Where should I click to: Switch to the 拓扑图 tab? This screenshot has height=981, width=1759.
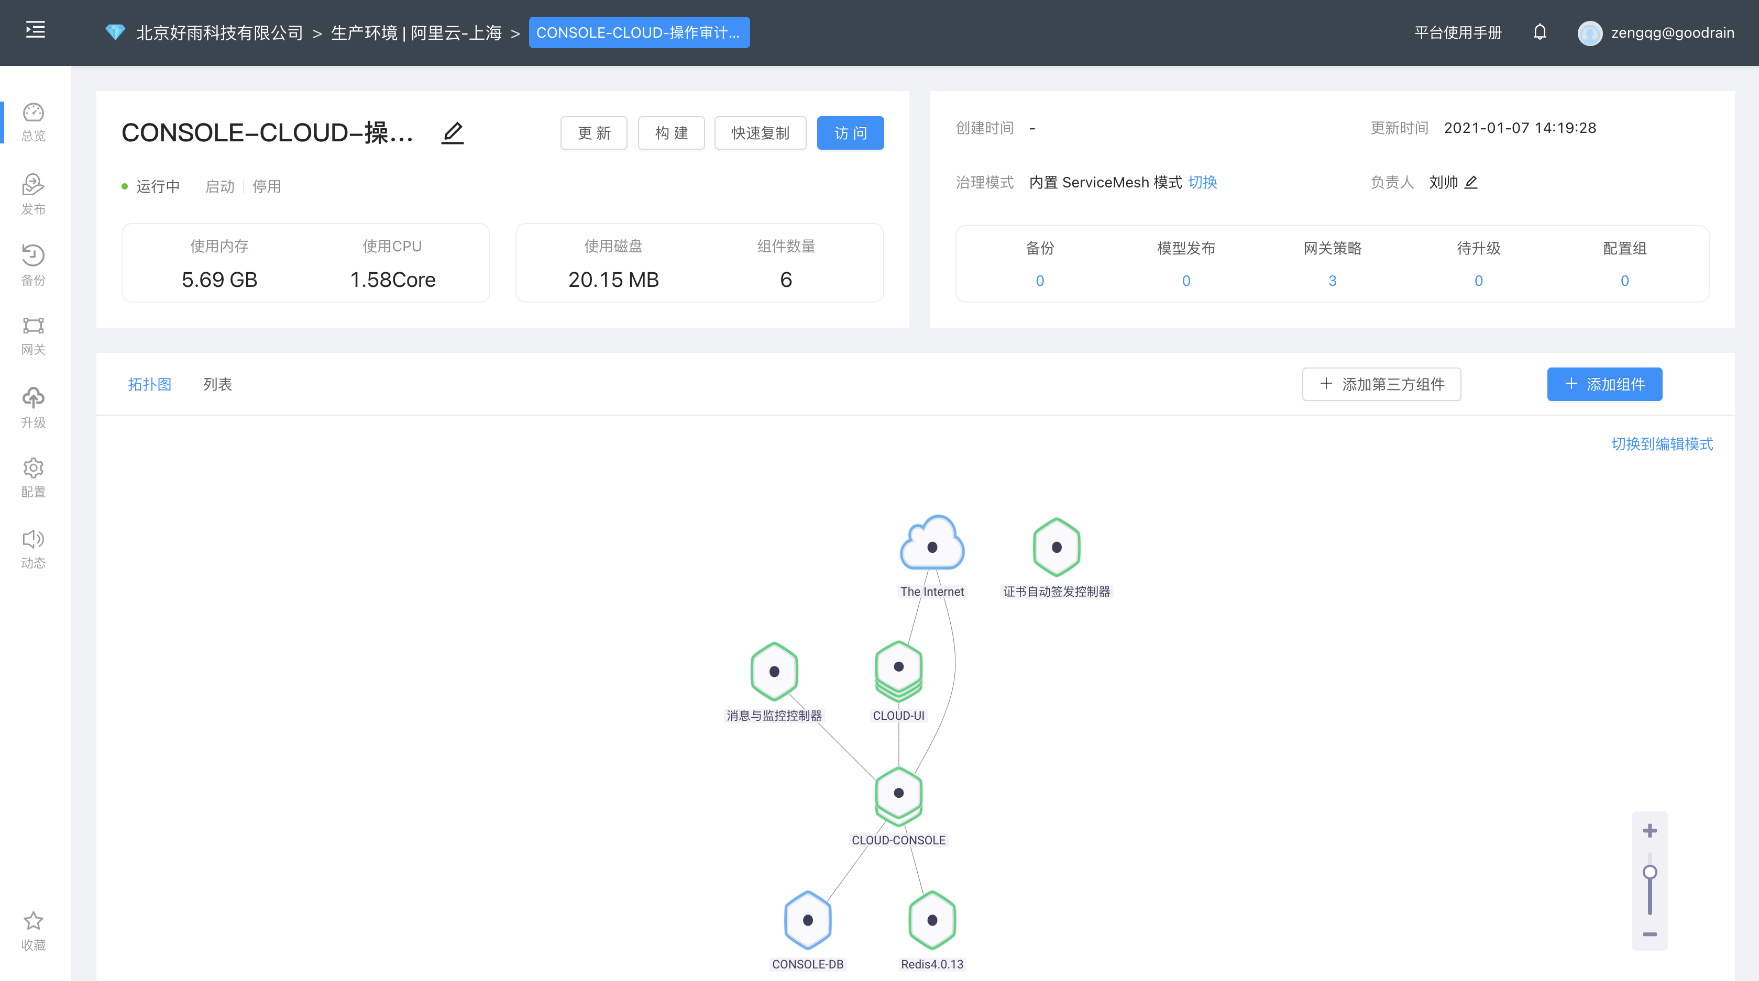point(149,384)
